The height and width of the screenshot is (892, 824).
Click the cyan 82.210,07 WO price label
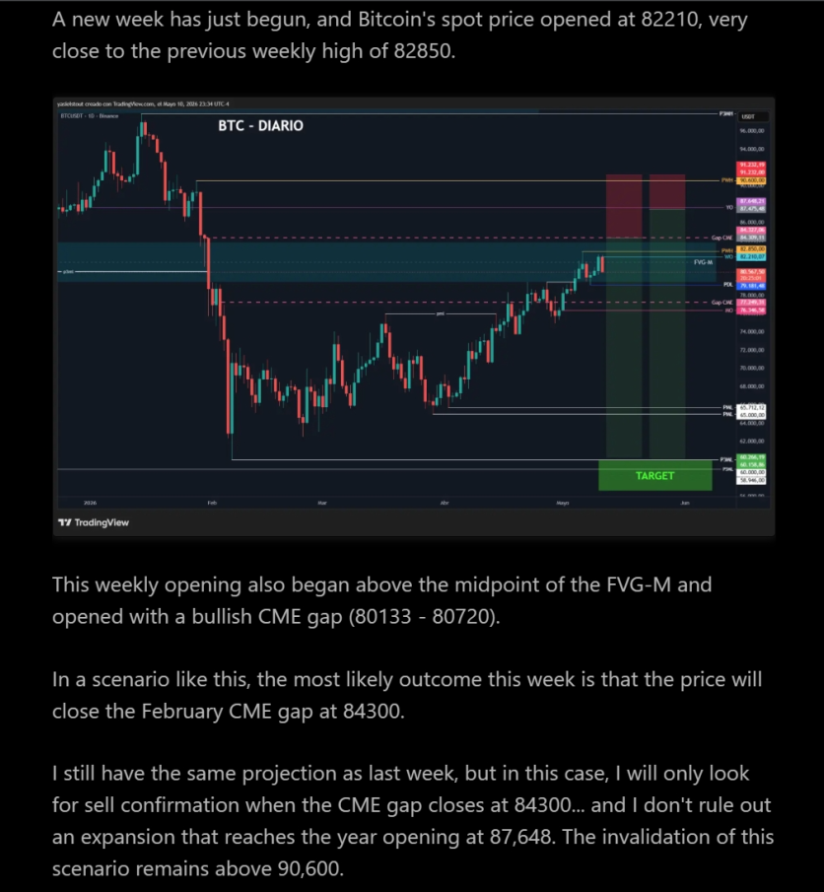pyautogui.click(x=752, y=257)
